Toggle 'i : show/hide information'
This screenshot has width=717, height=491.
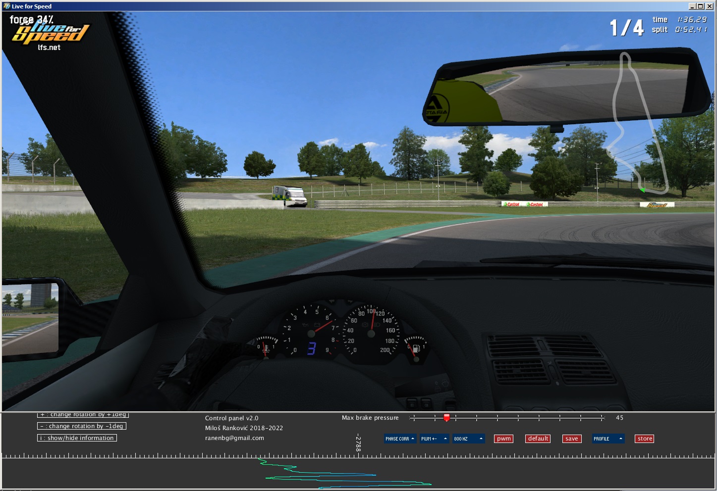click(77, 438)
